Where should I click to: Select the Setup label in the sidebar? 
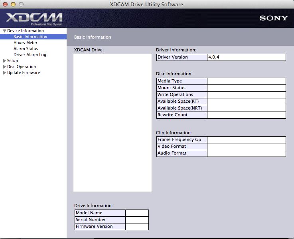pyautogui.click(x=12, y=61)
